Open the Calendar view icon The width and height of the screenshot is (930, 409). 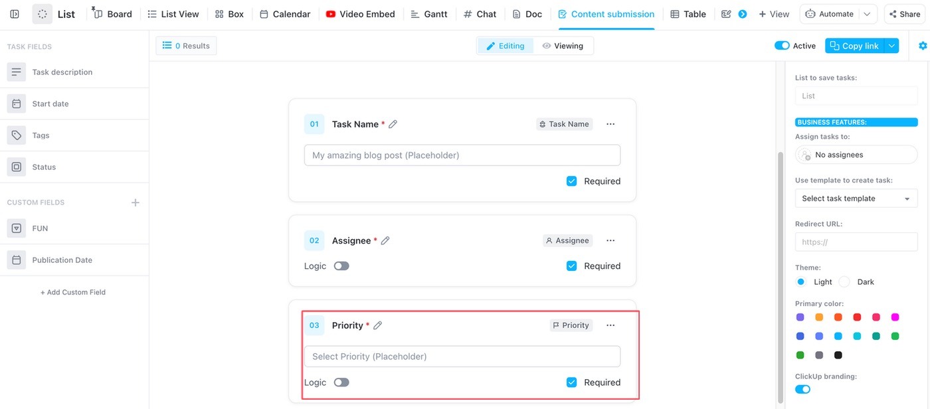click(x=266, y=13)
